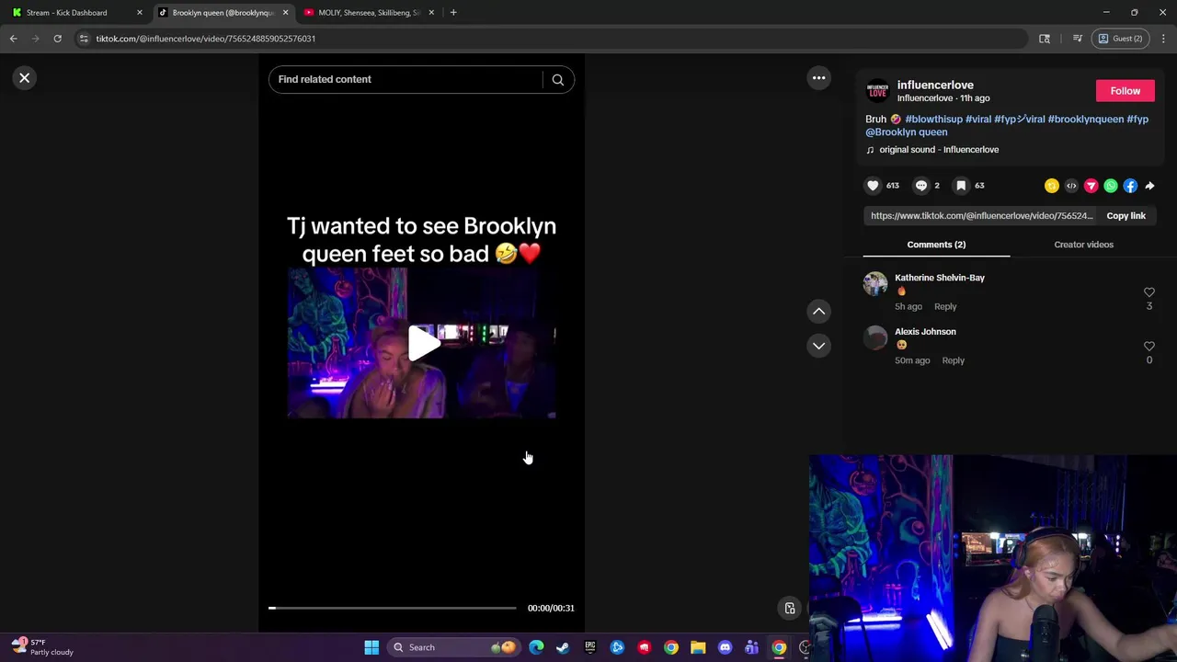Open Discord from the taskbar

(725, 647)
